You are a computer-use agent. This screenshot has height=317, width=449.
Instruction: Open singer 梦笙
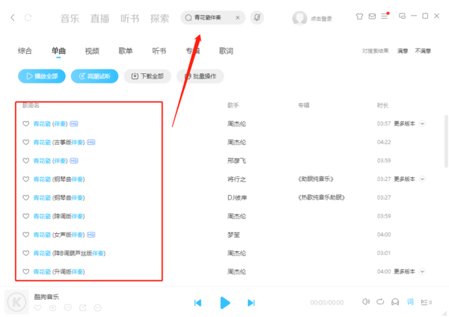(233, 235)
